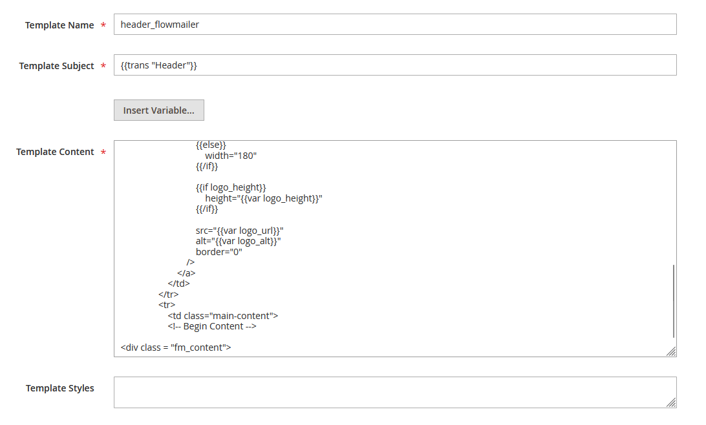Place cursor on the fm_content div line
This screenshot has height=425, width=706.
[x=176, y=347]
